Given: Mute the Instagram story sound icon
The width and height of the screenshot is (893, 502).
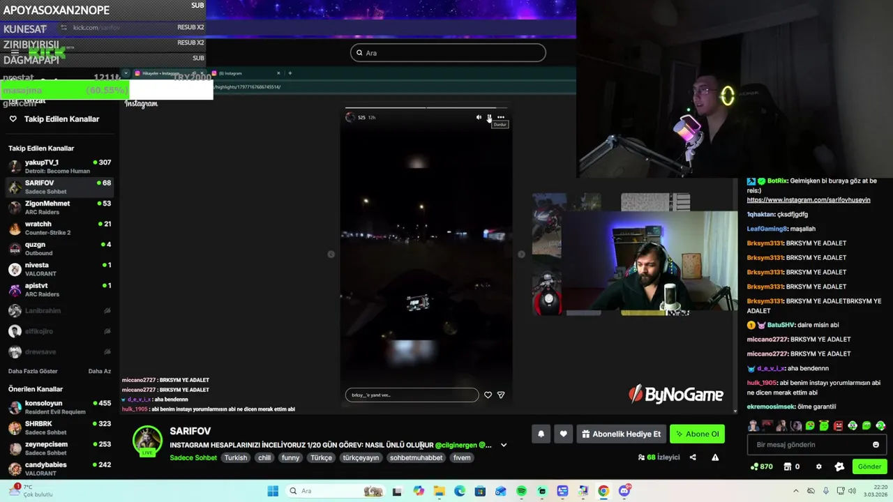Looking at the screenshot, I should click(x=479, y=117).
